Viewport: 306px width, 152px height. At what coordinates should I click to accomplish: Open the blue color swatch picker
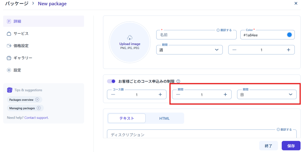pyautogui.click(x=289, y=35)
